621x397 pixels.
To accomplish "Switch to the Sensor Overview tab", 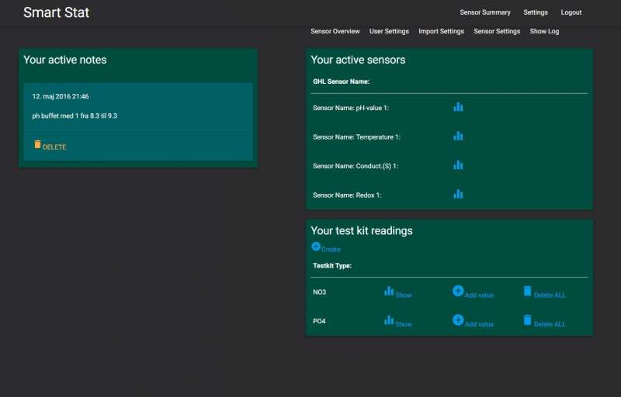I will click(335, 32).
